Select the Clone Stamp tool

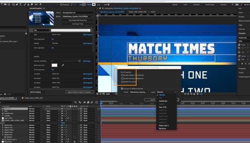click(x=28, y=4)
